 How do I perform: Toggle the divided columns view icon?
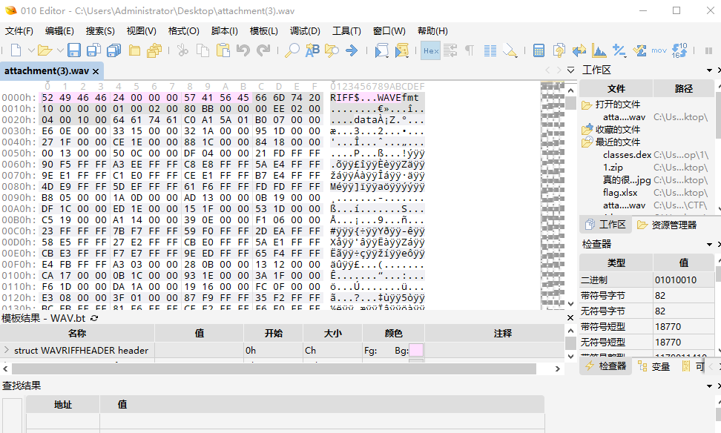[490, 51]
